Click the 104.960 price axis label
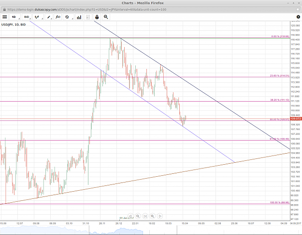This screenshot has height=235, width=302. [x=295, y=153]
